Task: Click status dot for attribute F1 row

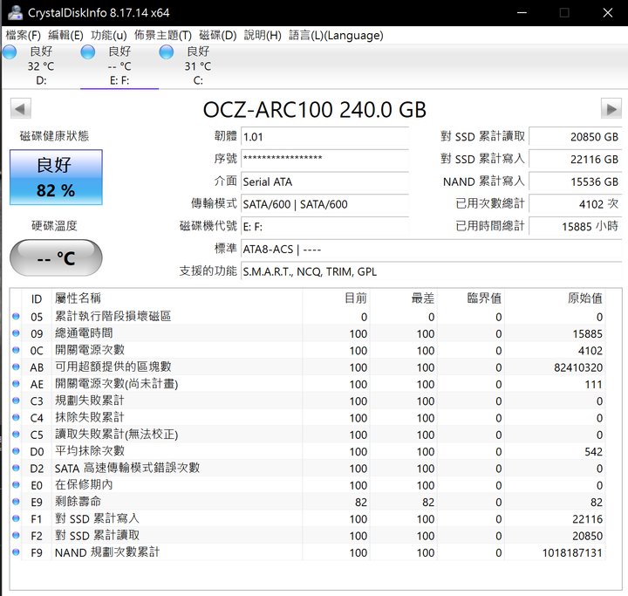Action: (x=16, y=518)
